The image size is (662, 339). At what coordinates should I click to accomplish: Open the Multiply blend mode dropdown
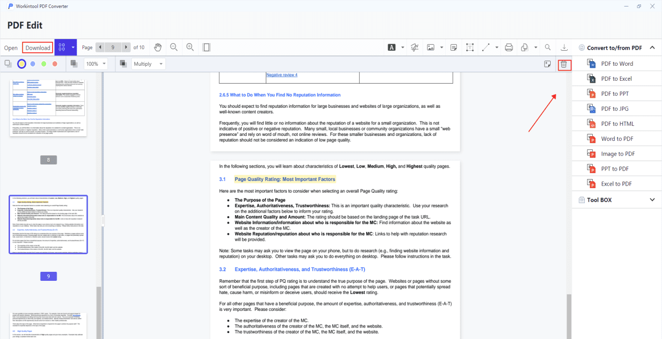tap(148, 64)
